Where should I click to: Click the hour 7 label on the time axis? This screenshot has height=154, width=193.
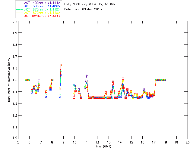(41, 142)
